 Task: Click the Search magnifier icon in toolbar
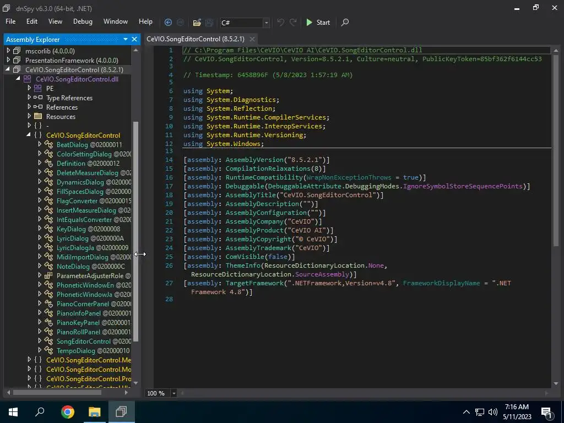coord(345,22)
